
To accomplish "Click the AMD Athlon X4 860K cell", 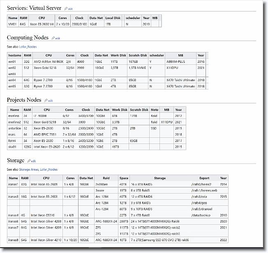I will (49, 62).
